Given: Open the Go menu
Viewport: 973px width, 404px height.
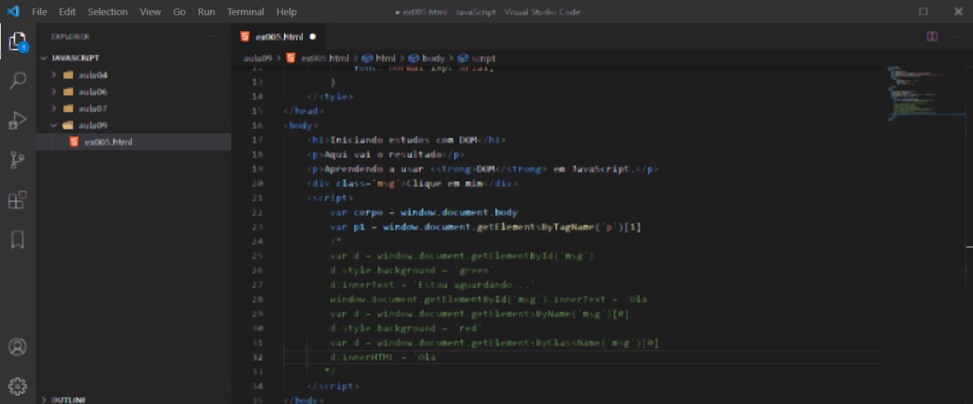Looking at the screenshot, I should coord(179,11).
